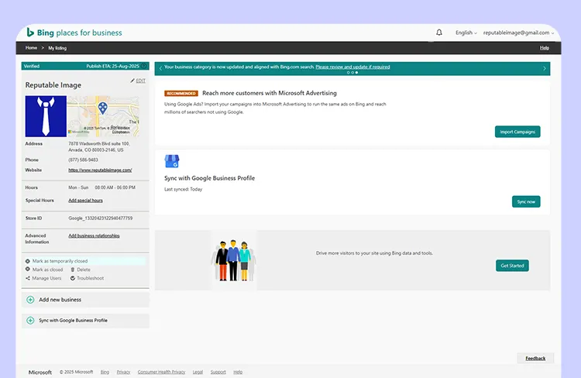Click the Last synced: Today text

tap(183, 189)
